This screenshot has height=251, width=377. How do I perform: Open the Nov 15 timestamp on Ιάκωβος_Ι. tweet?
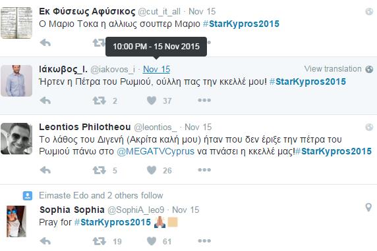[156, 69]
